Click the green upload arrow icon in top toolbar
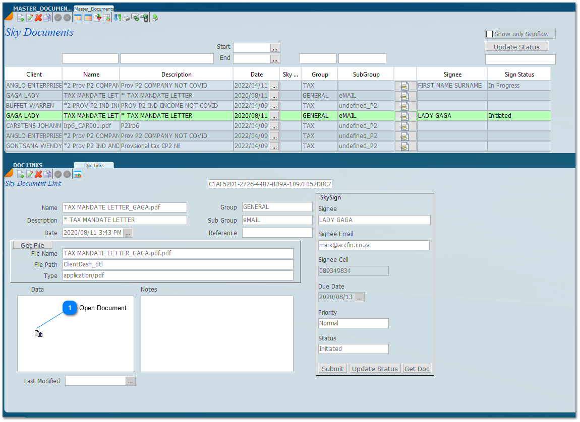580x422 pixels. pos(155,18)
